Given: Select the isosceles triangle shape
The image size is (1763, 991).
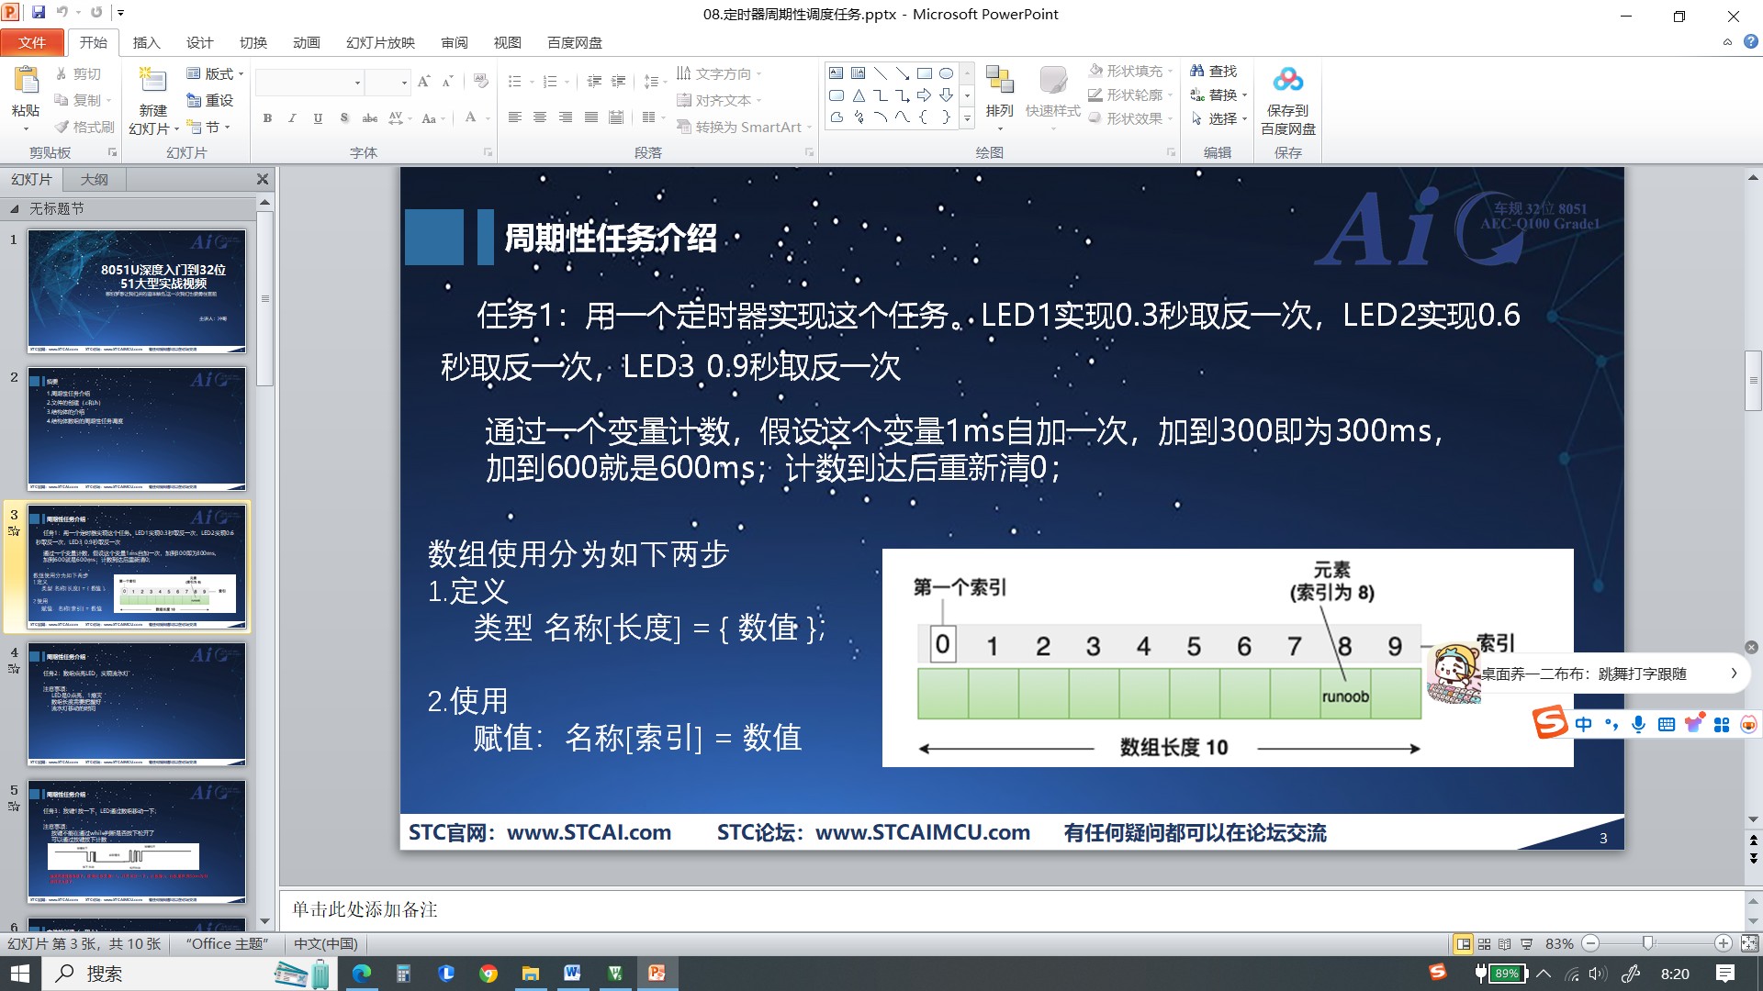Looking at the screenshot, I should pos(859,95).
